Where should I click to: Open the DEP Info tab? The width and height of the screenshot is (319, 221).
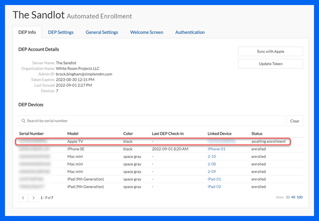[x=27, y=32]
